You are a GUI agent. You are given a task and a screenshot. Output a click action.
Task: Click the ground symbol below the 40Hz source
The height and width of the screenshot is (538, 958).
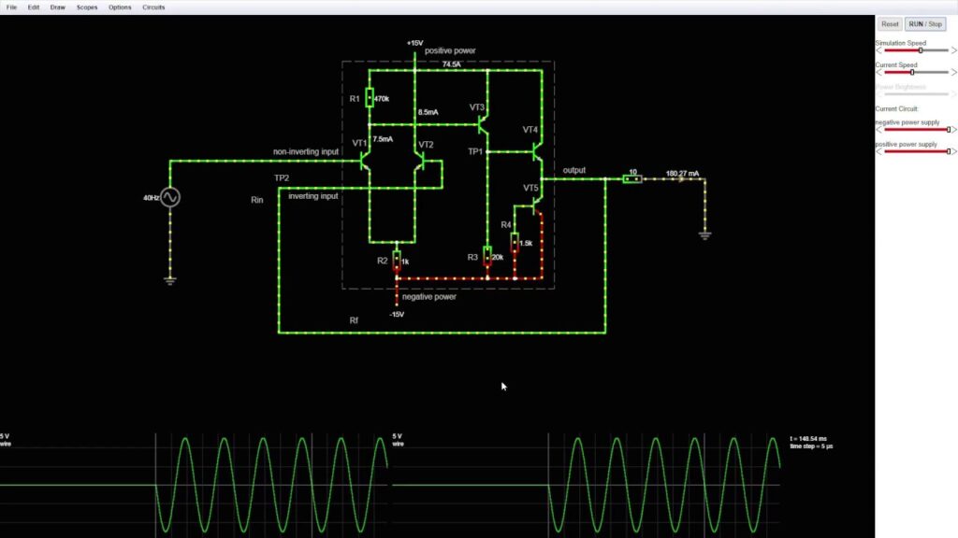pos(169,278)
